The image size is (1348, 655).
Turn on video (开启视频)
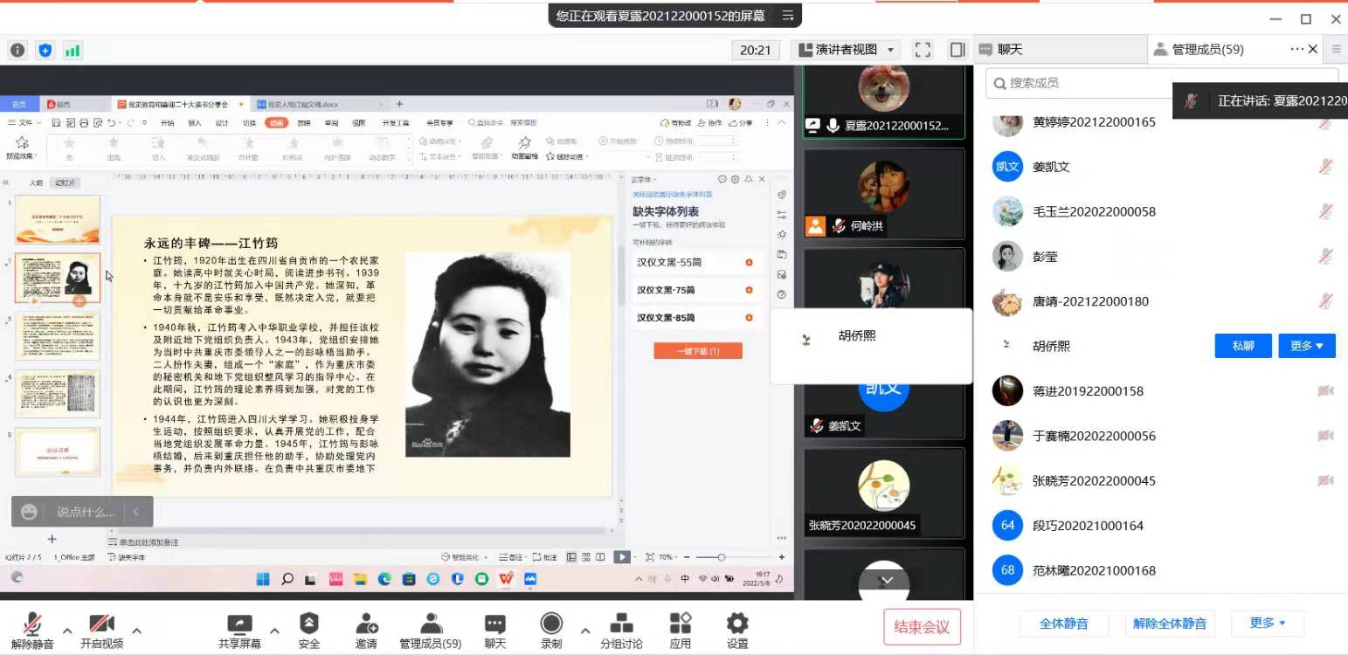tap(101, 624)
